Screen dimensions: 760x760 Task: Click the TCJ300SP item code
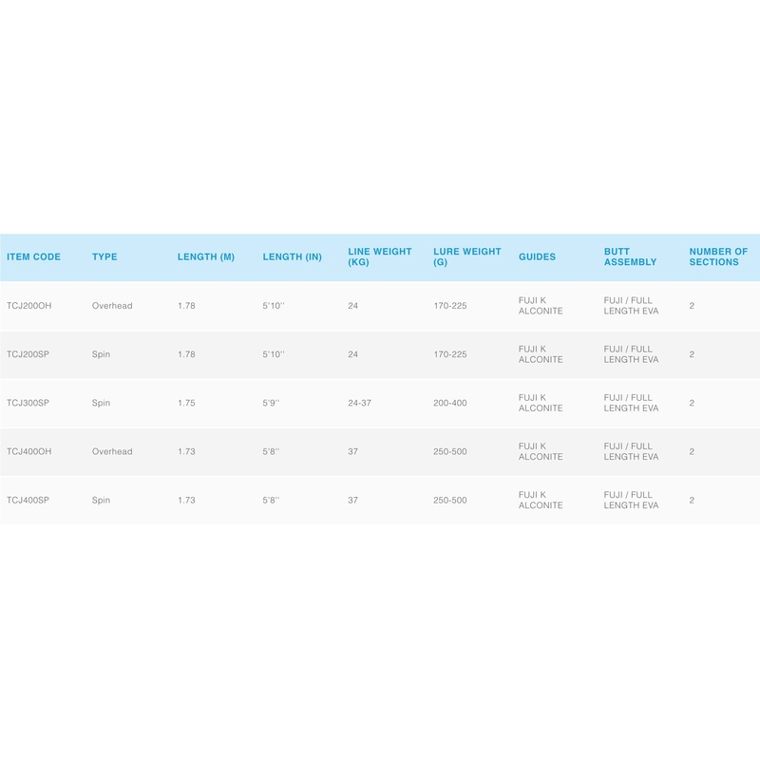pyautogui.click(x=28, y=403)
